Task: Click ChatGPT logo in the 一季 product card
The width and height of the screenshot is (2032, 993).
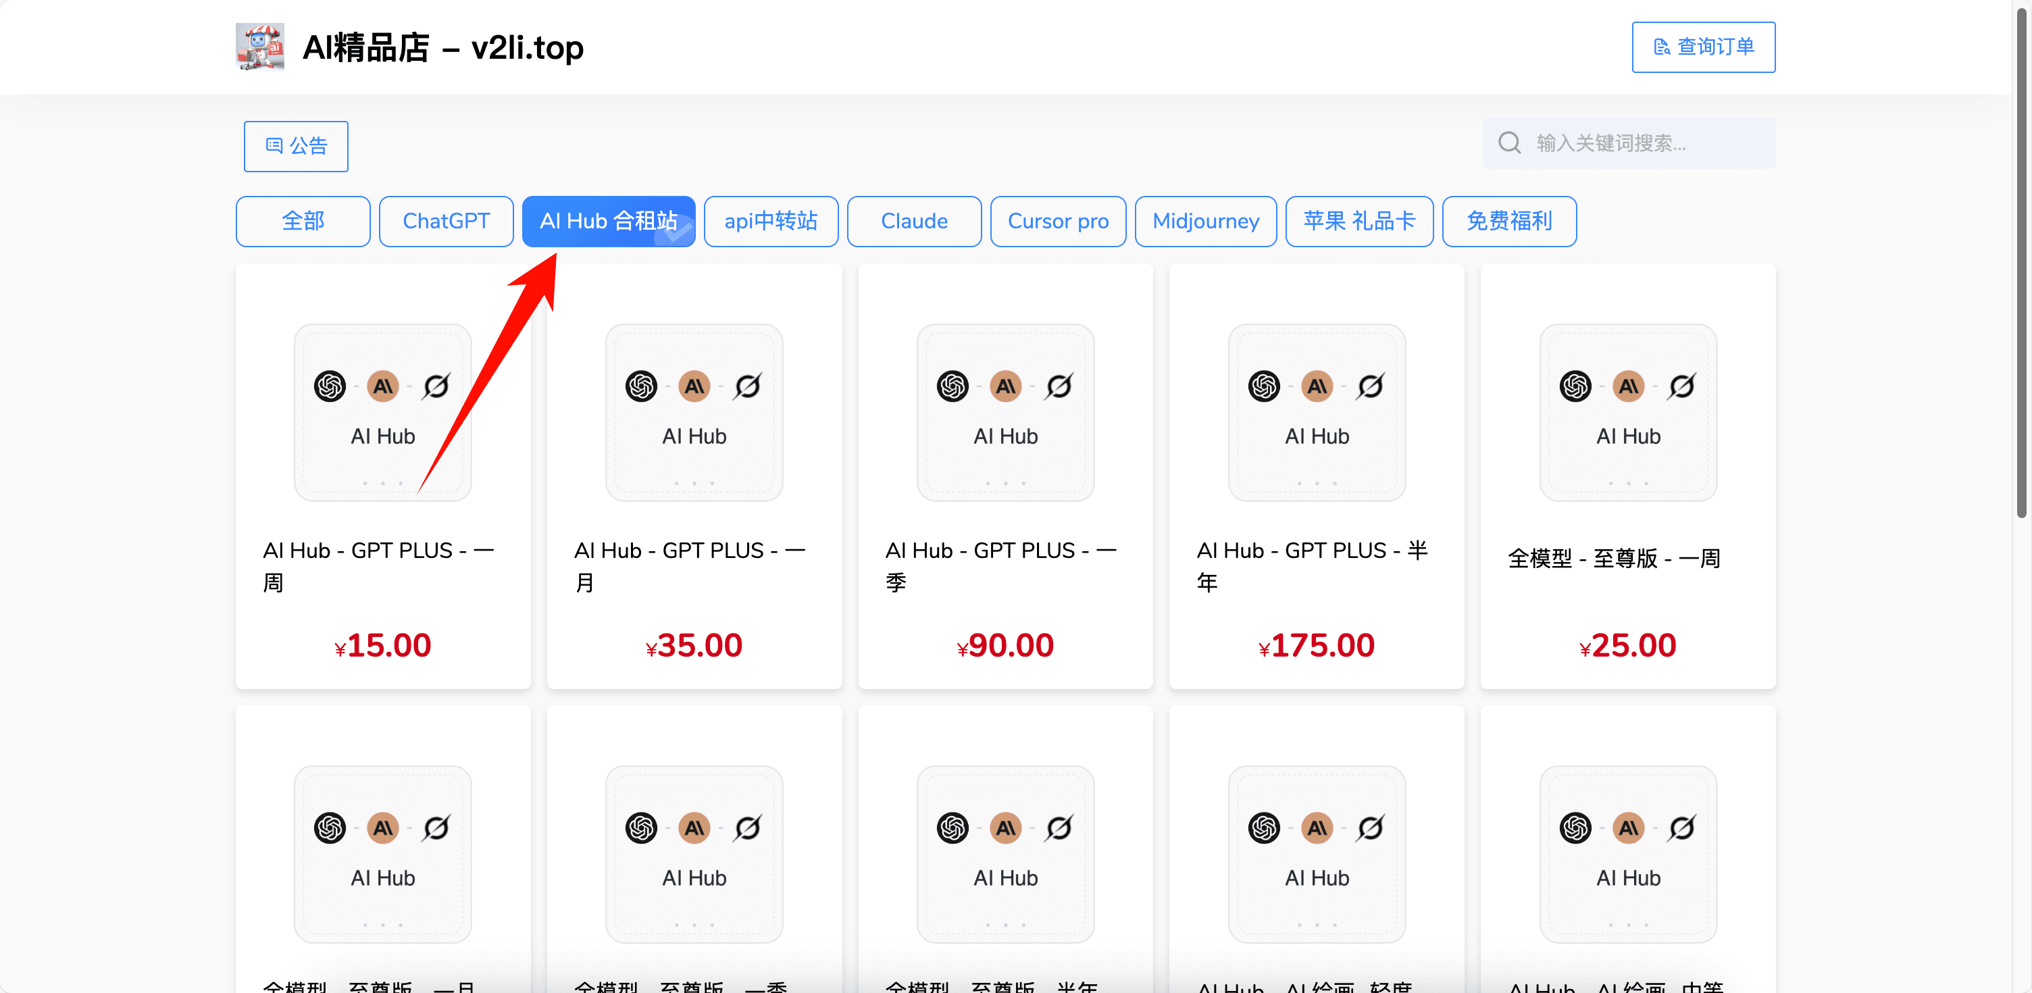Action: tap(952, 386)
